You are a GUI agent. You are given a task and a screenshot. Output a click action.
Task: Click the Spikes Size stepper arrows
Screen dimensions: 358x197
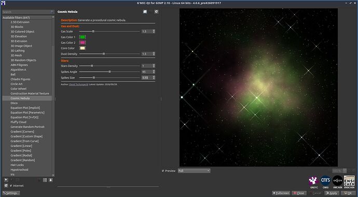coord(154,78)
